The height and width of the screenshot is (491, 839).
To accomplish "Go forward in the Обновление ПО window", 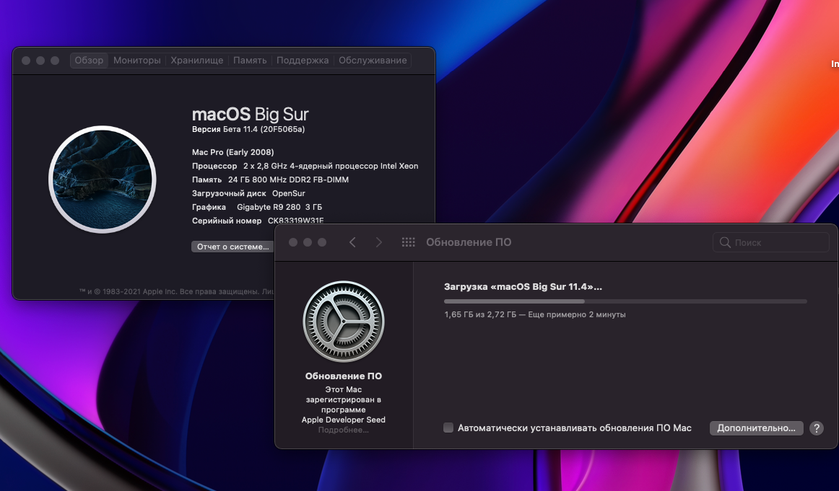I will tap(379, 242).
